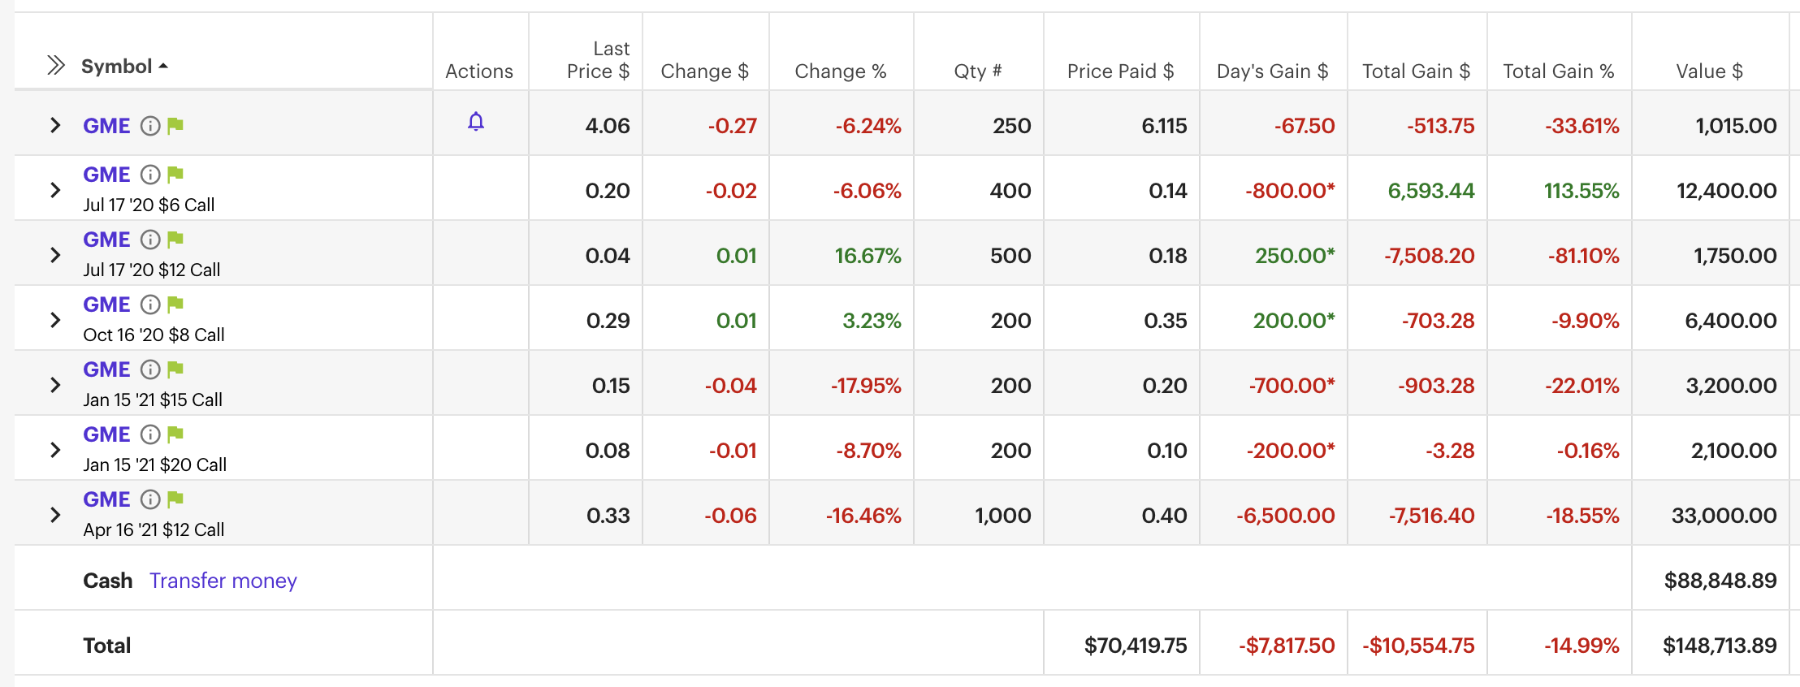The width and height of the screenshot is (1800, 687).
Task: Expand the Jul 17 '20 $12 Call row
Action: coord(55,255)
